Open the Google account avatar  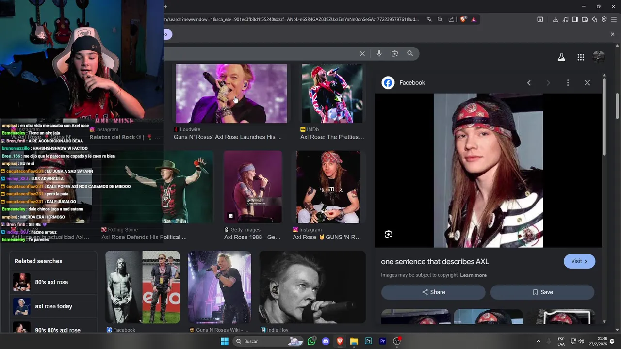[599, 57]
